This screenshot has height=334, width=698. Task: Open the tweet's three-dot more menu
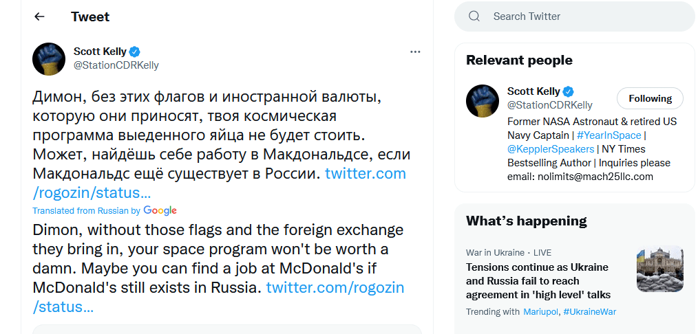point(415,52)
